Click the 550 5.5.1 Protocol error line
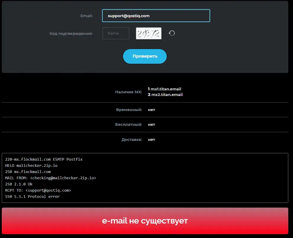This screenshot has width=293, height=238. point(32,197)
